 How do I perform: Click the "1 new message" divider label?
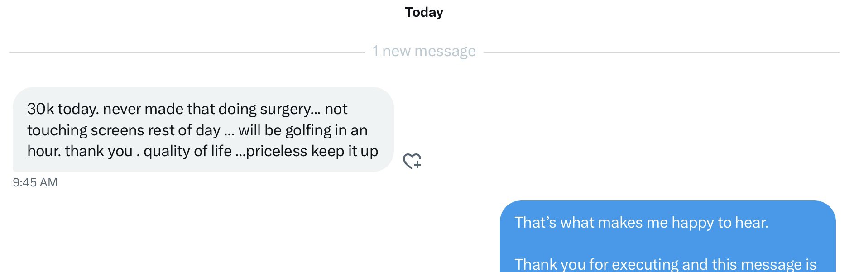click(424, 51)
